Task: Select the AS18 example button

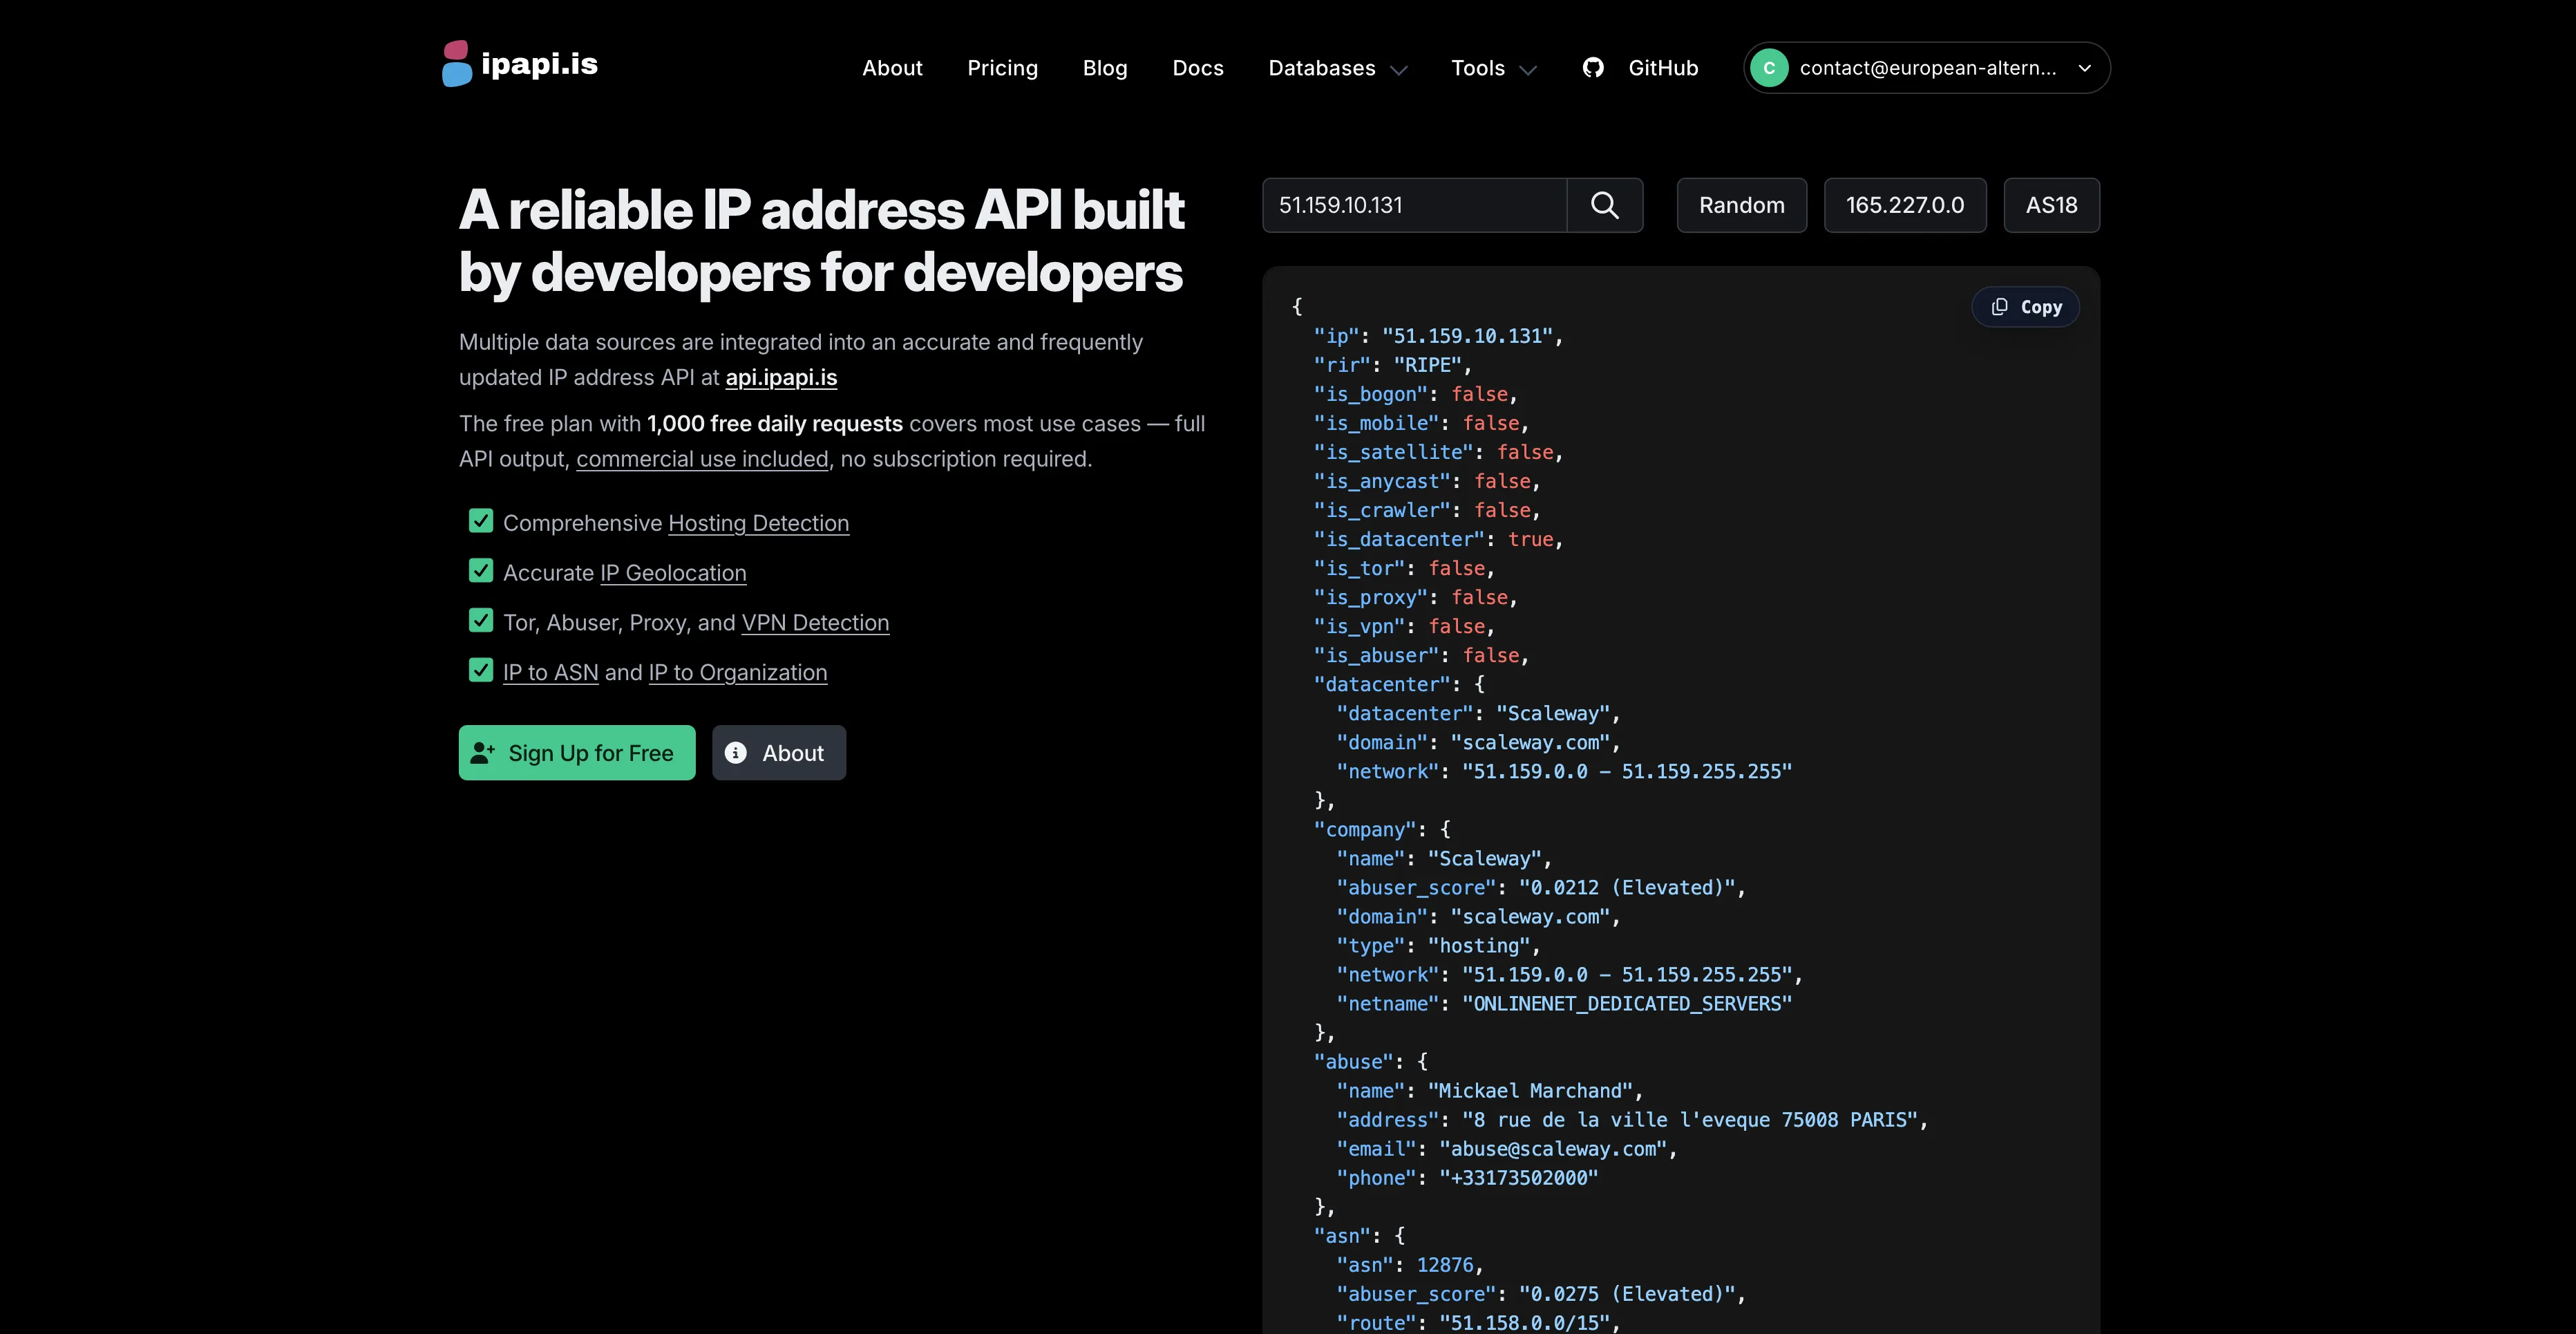Action: coord(2052,205)
